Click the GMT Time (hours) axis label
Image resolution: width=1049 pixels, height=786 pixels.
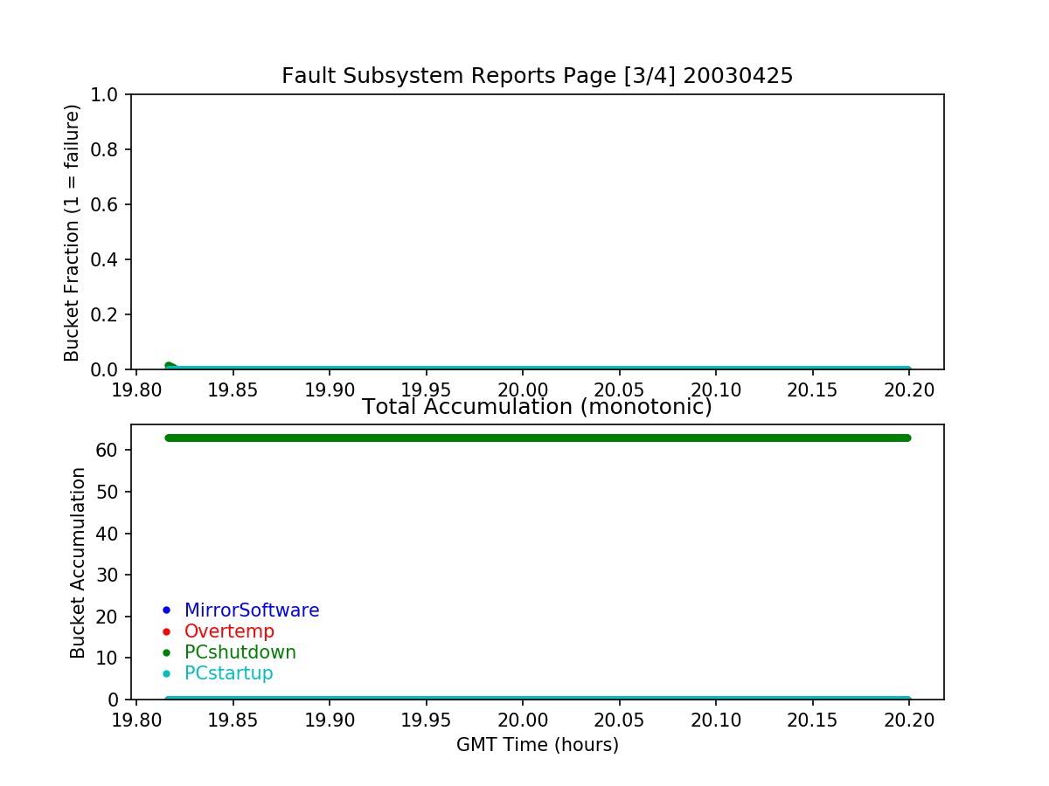(x=537, y=745)
